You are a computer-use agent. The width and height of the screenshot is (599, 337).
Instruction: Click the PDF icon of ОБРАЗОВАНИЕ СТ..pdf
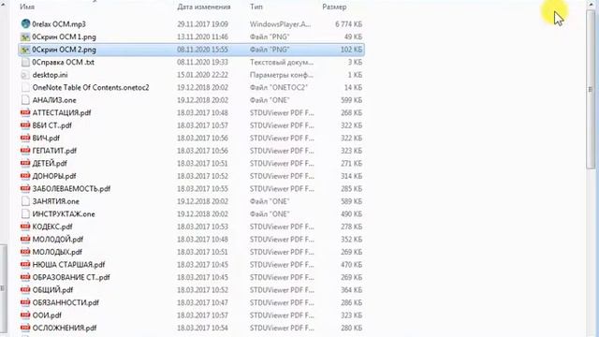(25, 277)
